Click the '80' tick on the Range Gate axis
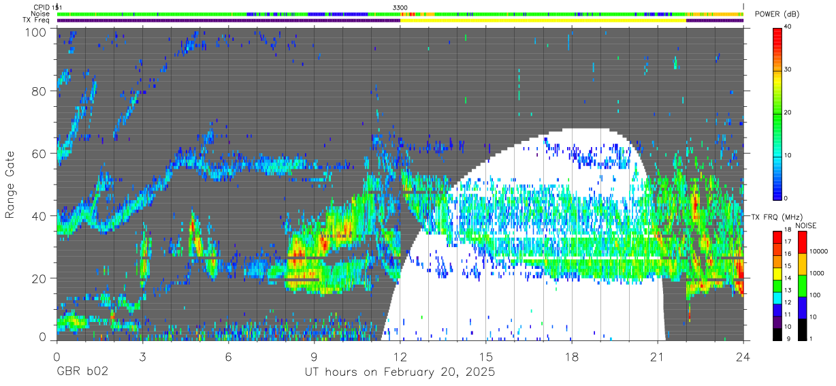Viewport: 836px width, 386px height. (x=39, y=91)
